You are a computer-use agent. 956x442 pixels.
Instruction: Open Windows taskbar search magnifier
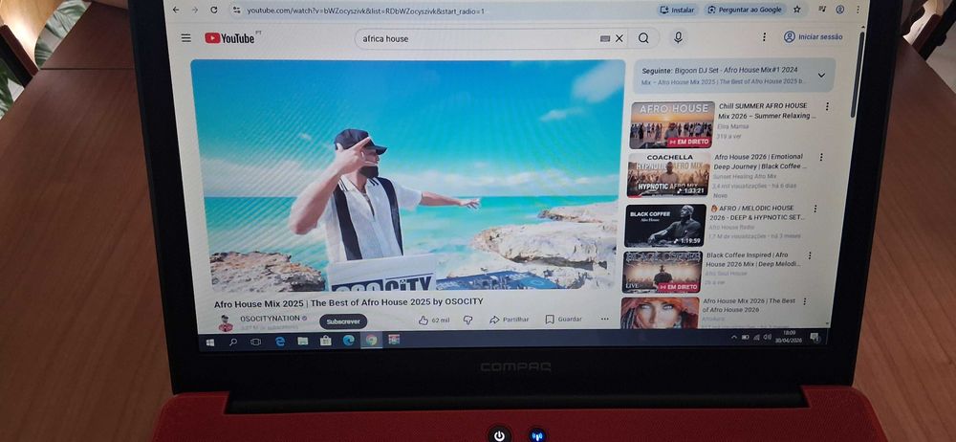(233, 343)
